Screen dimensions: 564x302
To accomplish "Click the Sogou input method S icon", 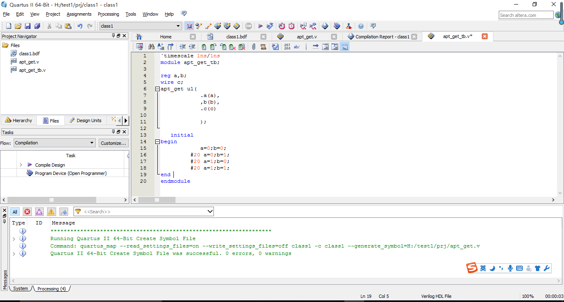I will (472, 268).
